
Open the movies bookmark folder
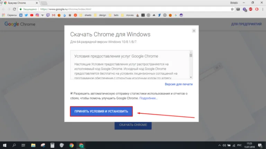tap(127, 15)
